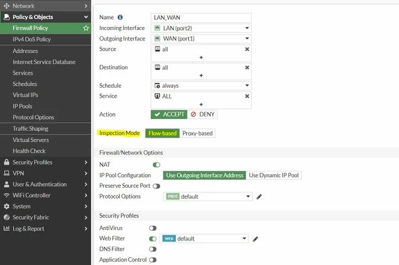Enable Preserve Source Port toggle
399x265 pixels.
(x=157, y=186)
